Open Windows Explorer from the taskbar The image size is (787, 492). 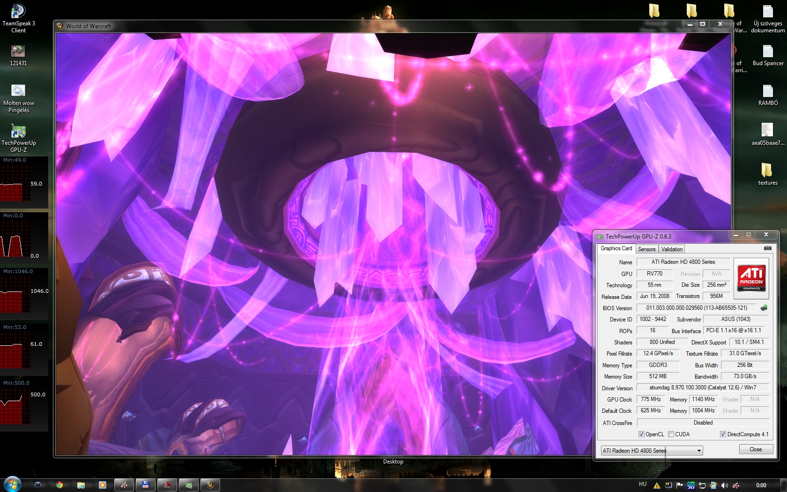pyautogui.click(x=81, y=485)
